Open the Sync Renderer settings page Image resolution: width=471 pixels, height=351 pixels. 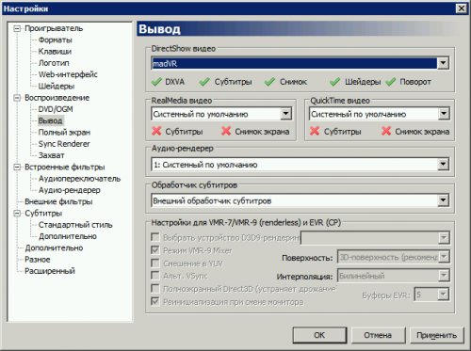(64, 144)
